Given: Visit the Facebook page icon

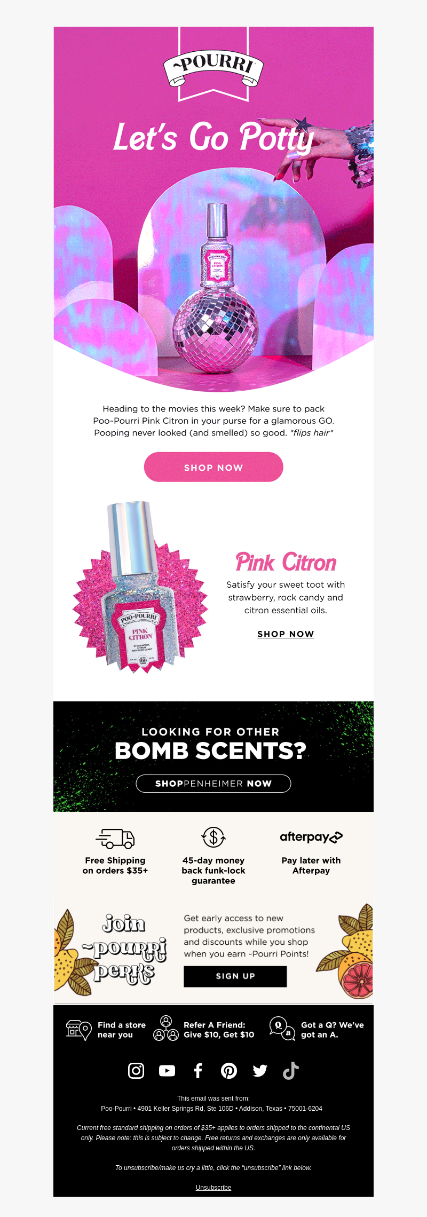Looking at the screenshot, I should tap(198, 1071).
